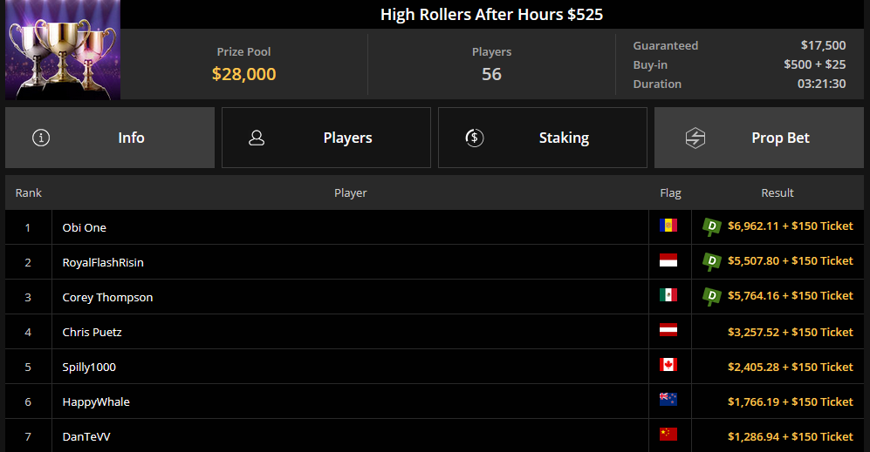Click the Rank column header
Image resolution: width=870 pixels, height=452 pixels.
(x=28, y=192)
